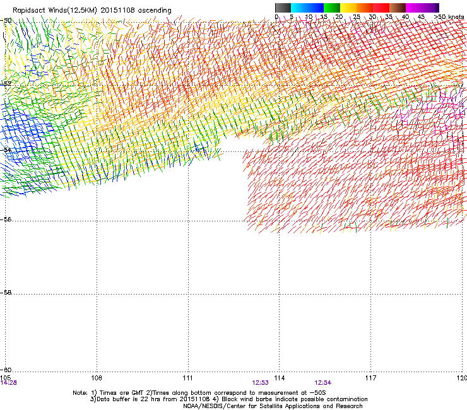Click the plot title 'Rapidscat Winds(12.5KM) 20151108 ascending'
This screenshot has width=467, height=410.
coord(92,11)
